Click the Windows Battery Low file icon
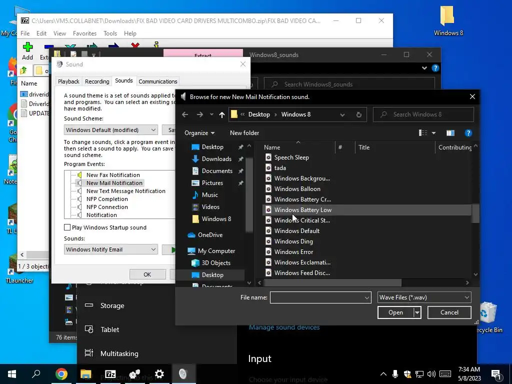Image resolution: width=512 pixels, height=384 pixels. [x=268, y=210]
